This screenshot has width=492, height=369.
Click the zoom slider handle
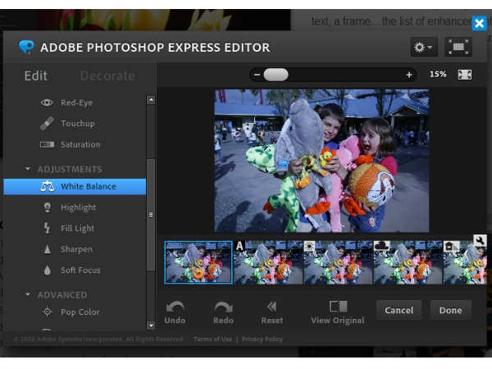(x=276, y=75)
